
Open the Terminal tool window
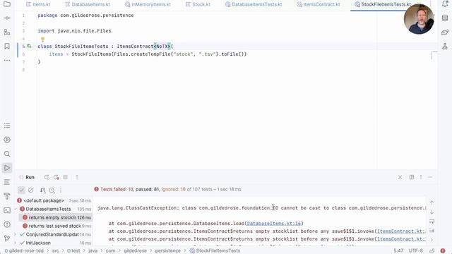pos(7,210)
